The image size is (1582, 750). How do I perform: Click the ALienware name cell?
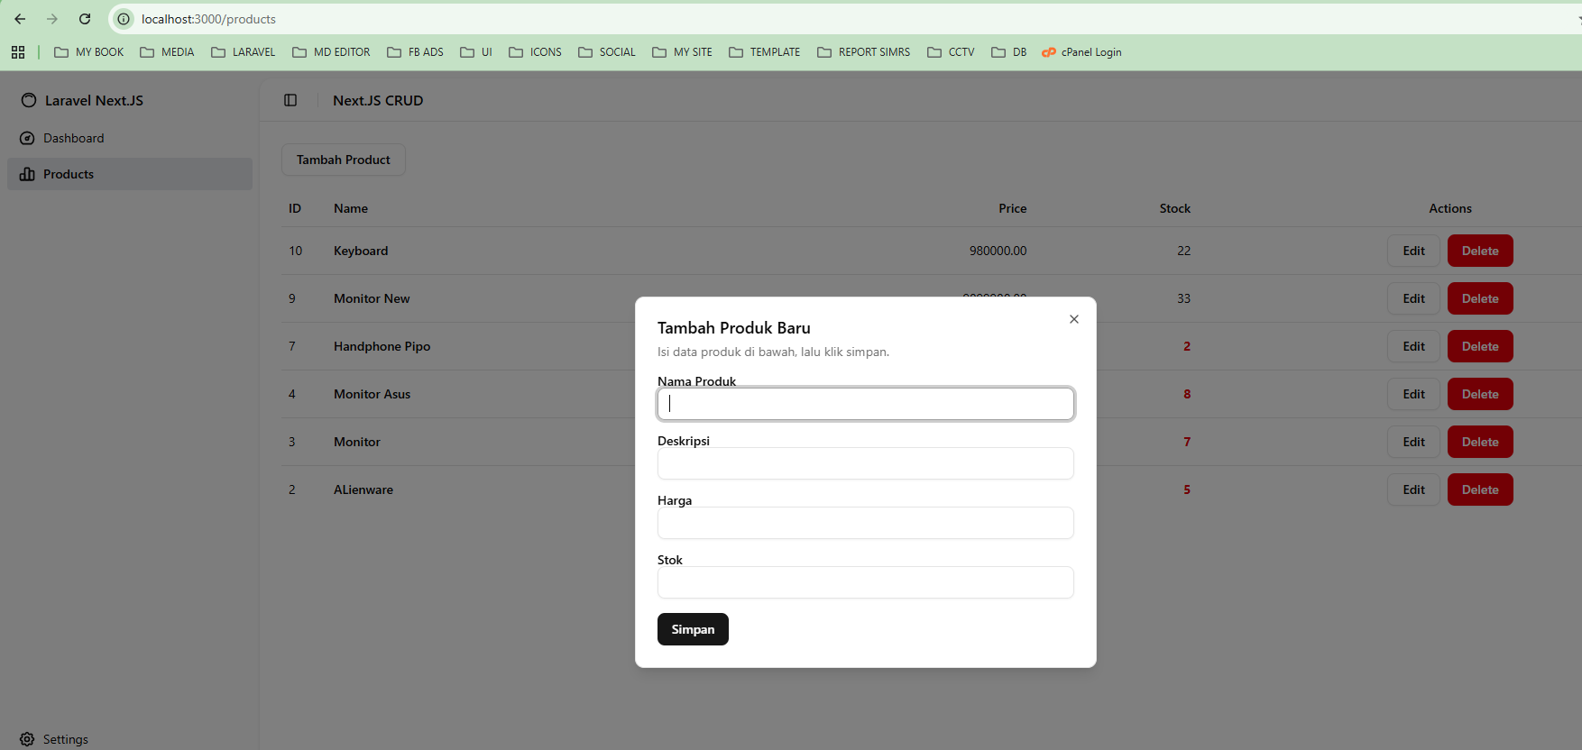[x=363, y=489]
